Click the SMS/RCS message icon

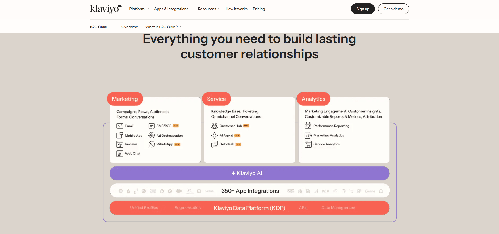pos(152,126)
